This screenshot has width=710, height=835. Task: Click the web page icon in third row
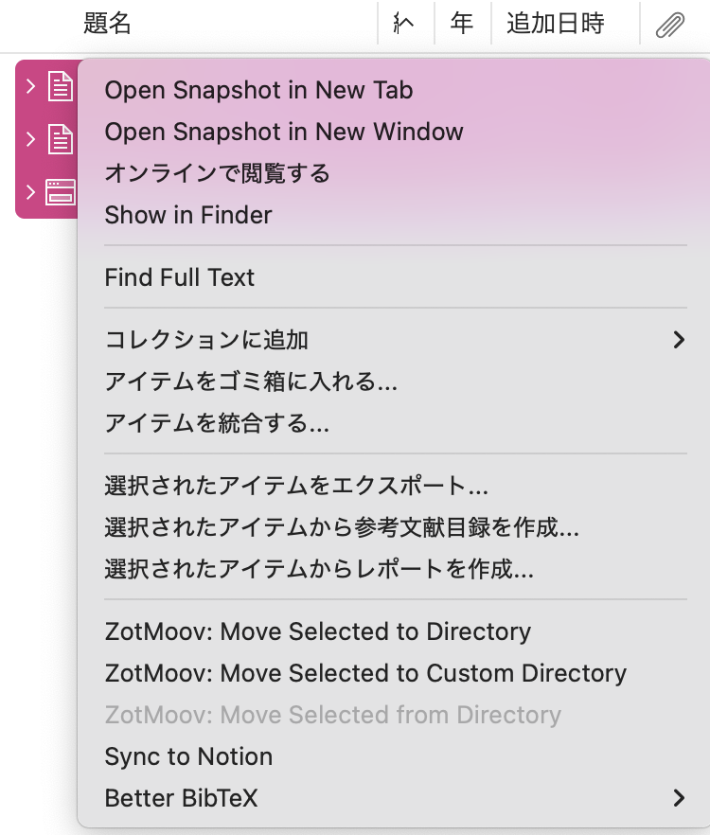pyautogui.click(x=61, y=193)
